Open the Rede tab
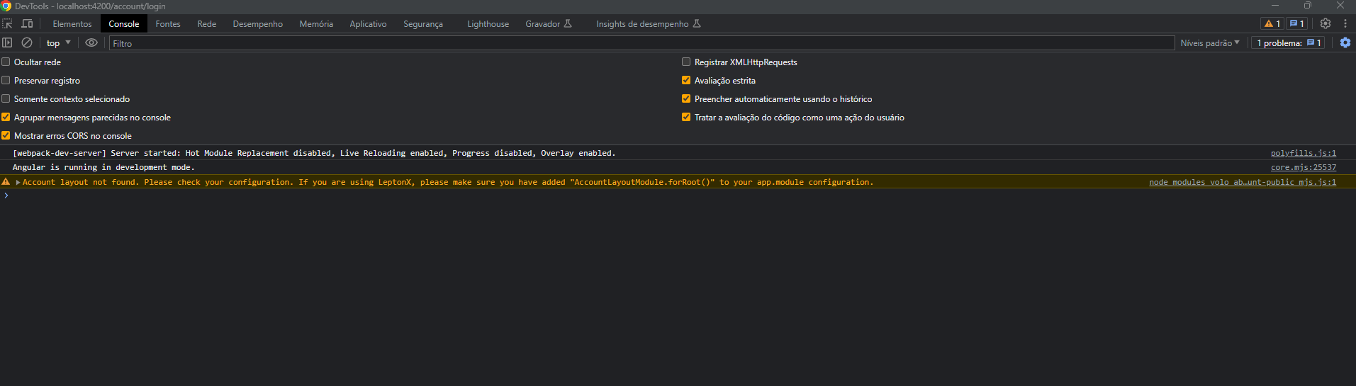The height and width of the screenshot is (386, 1356). pyautogui.click(x=206, y=24)
